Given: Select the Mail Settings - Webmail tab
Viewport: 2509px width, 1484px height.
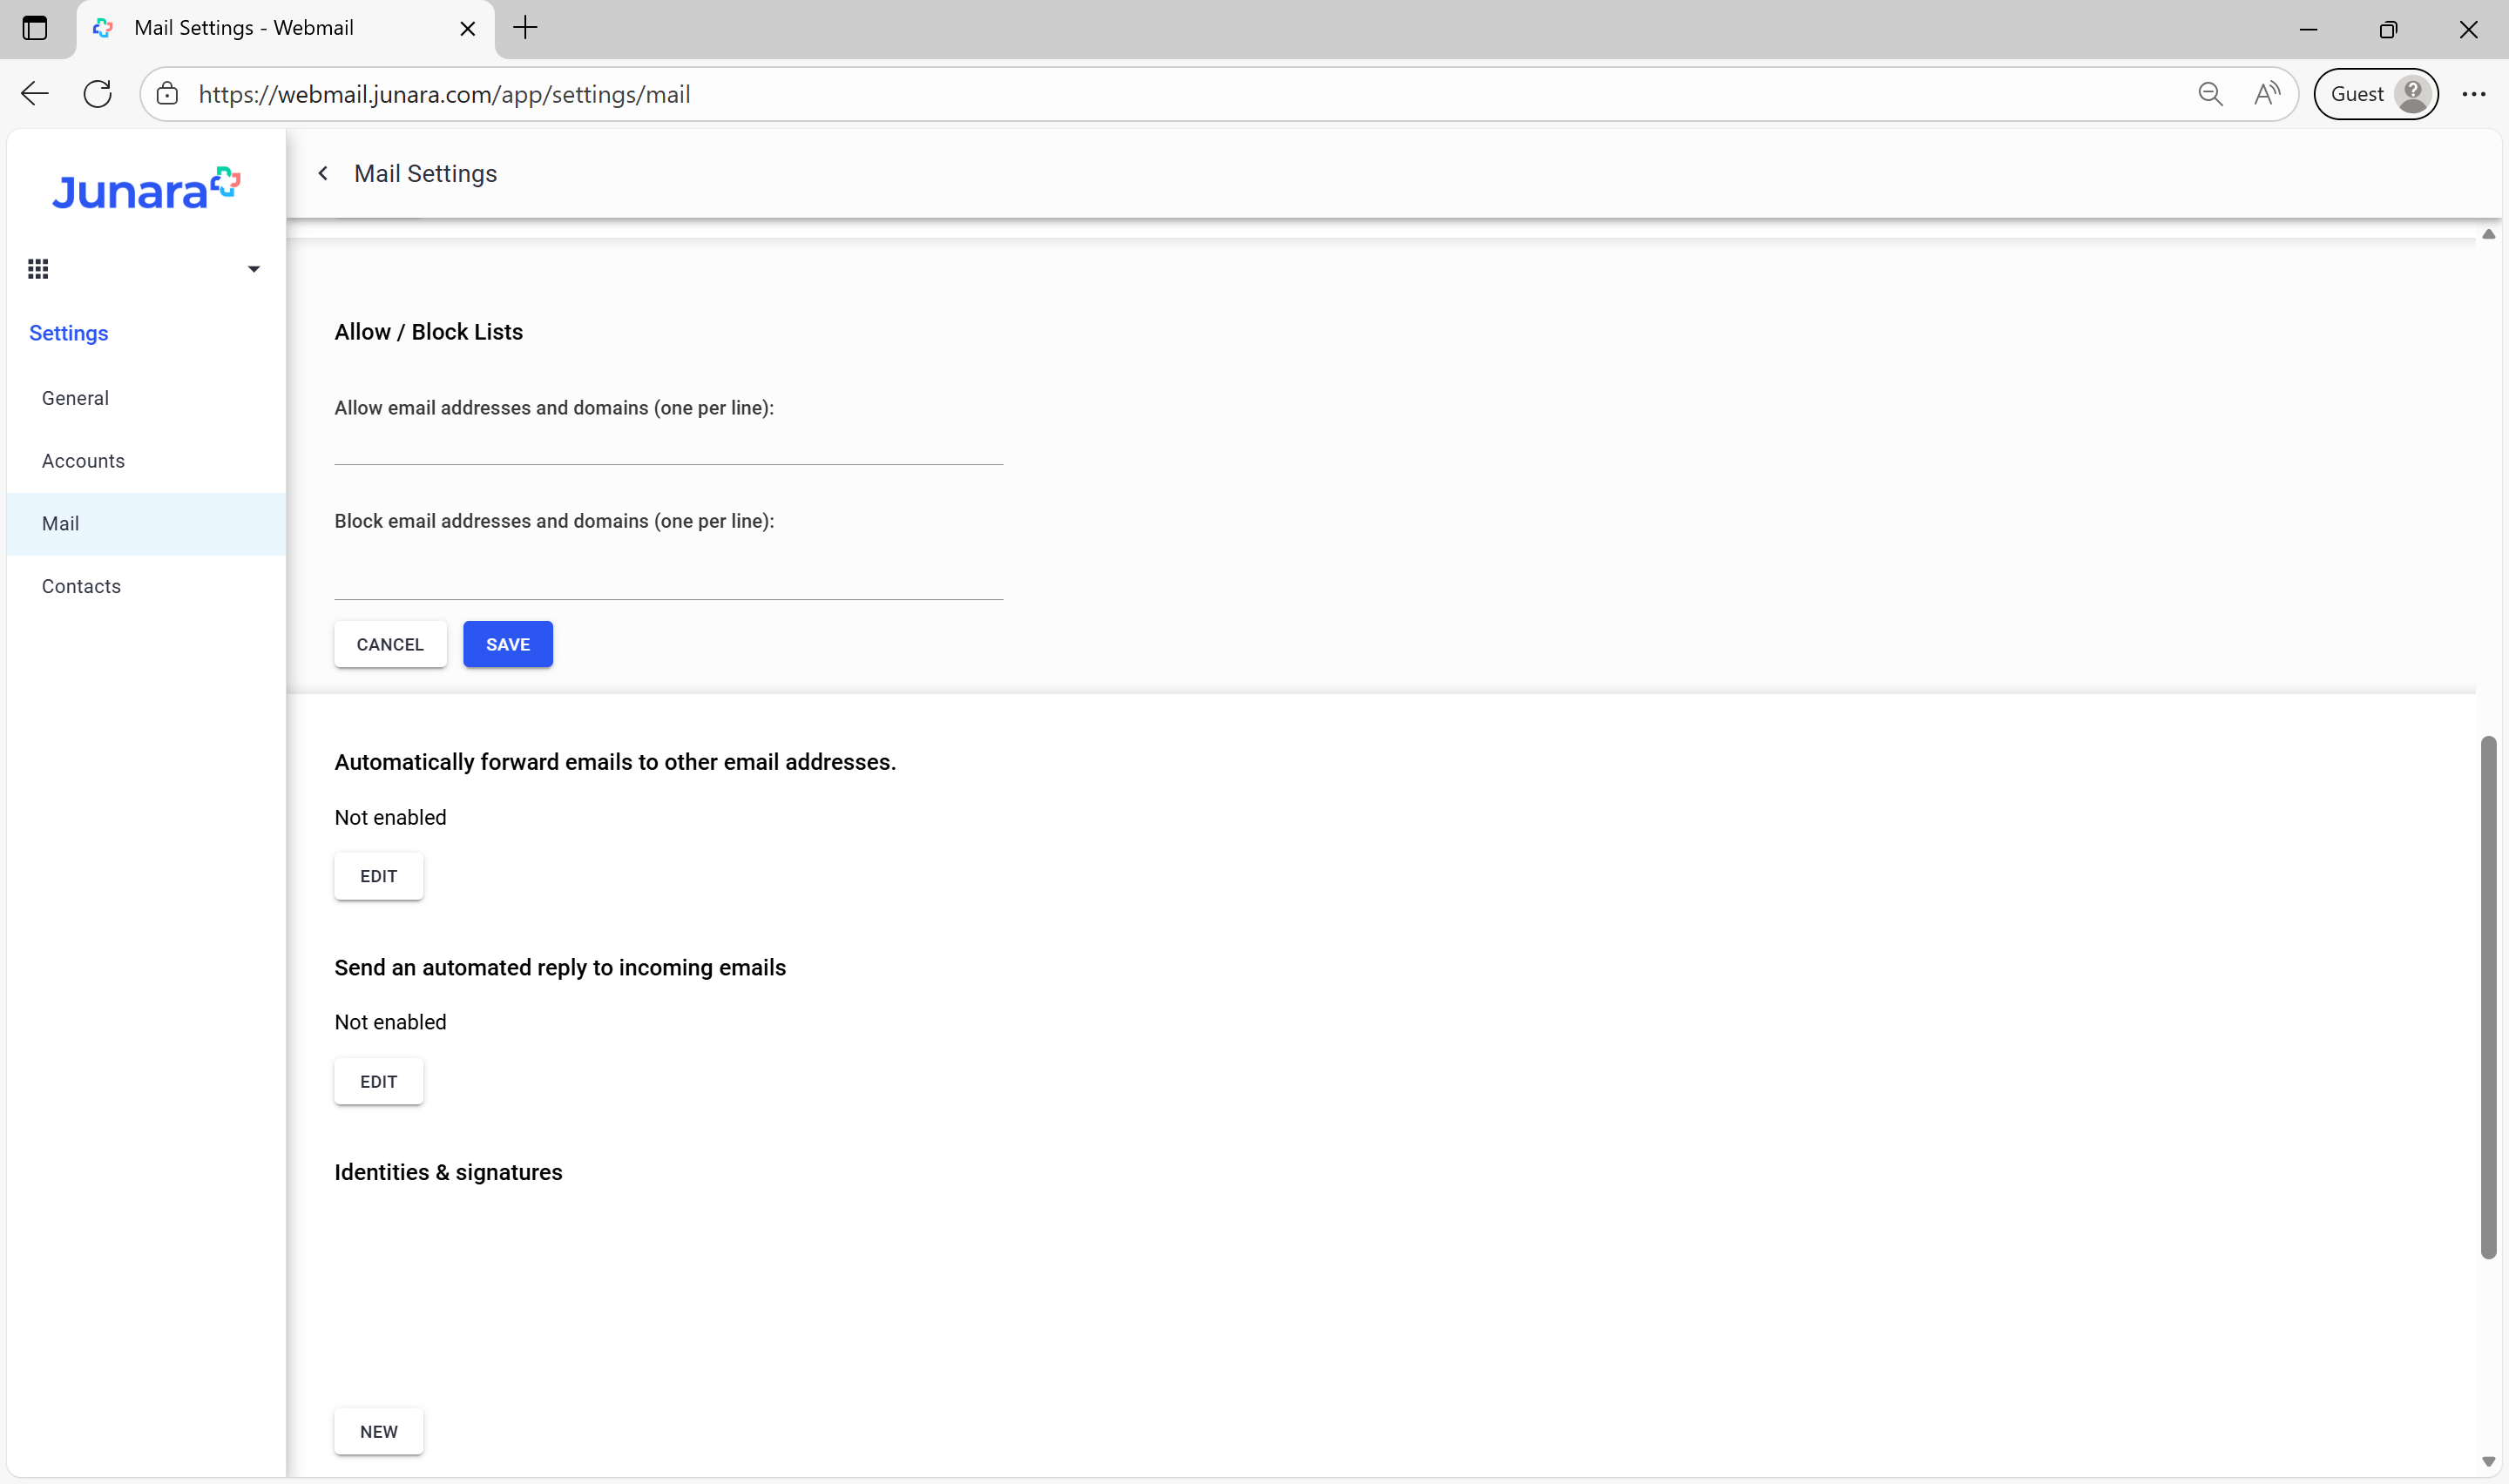Looking at the screenshot, I should (285, 29).
